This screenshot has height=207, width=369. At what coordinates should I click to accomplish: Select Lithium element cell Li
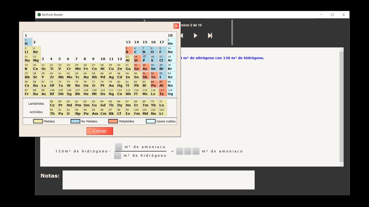pyautogui.click(x=28, y=50)
